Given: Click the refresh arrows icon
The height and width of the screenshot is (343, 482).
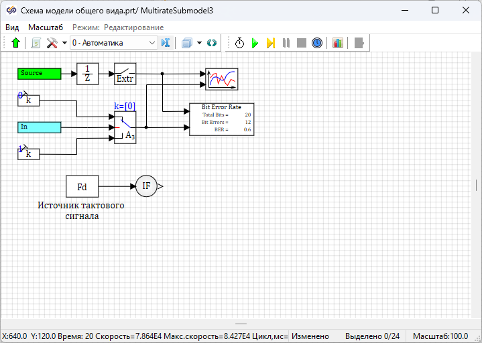Looking at the screenshot, I should click(212, 43).
